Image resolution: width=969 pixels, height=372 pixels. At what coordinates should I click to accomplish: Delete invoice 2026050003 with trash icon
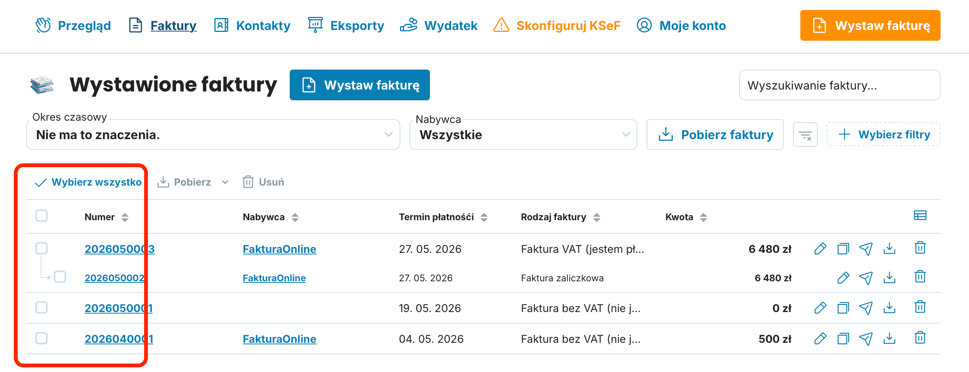(920, 248)
